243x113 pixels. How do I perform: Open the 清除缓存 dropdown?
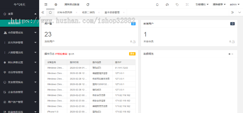coord(219,5)
